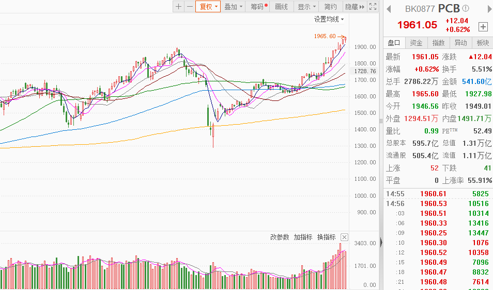Click the info icon beside PCB
Image resolution: width=493 pixels, height=290 pixels.
(x=466, y=9)
